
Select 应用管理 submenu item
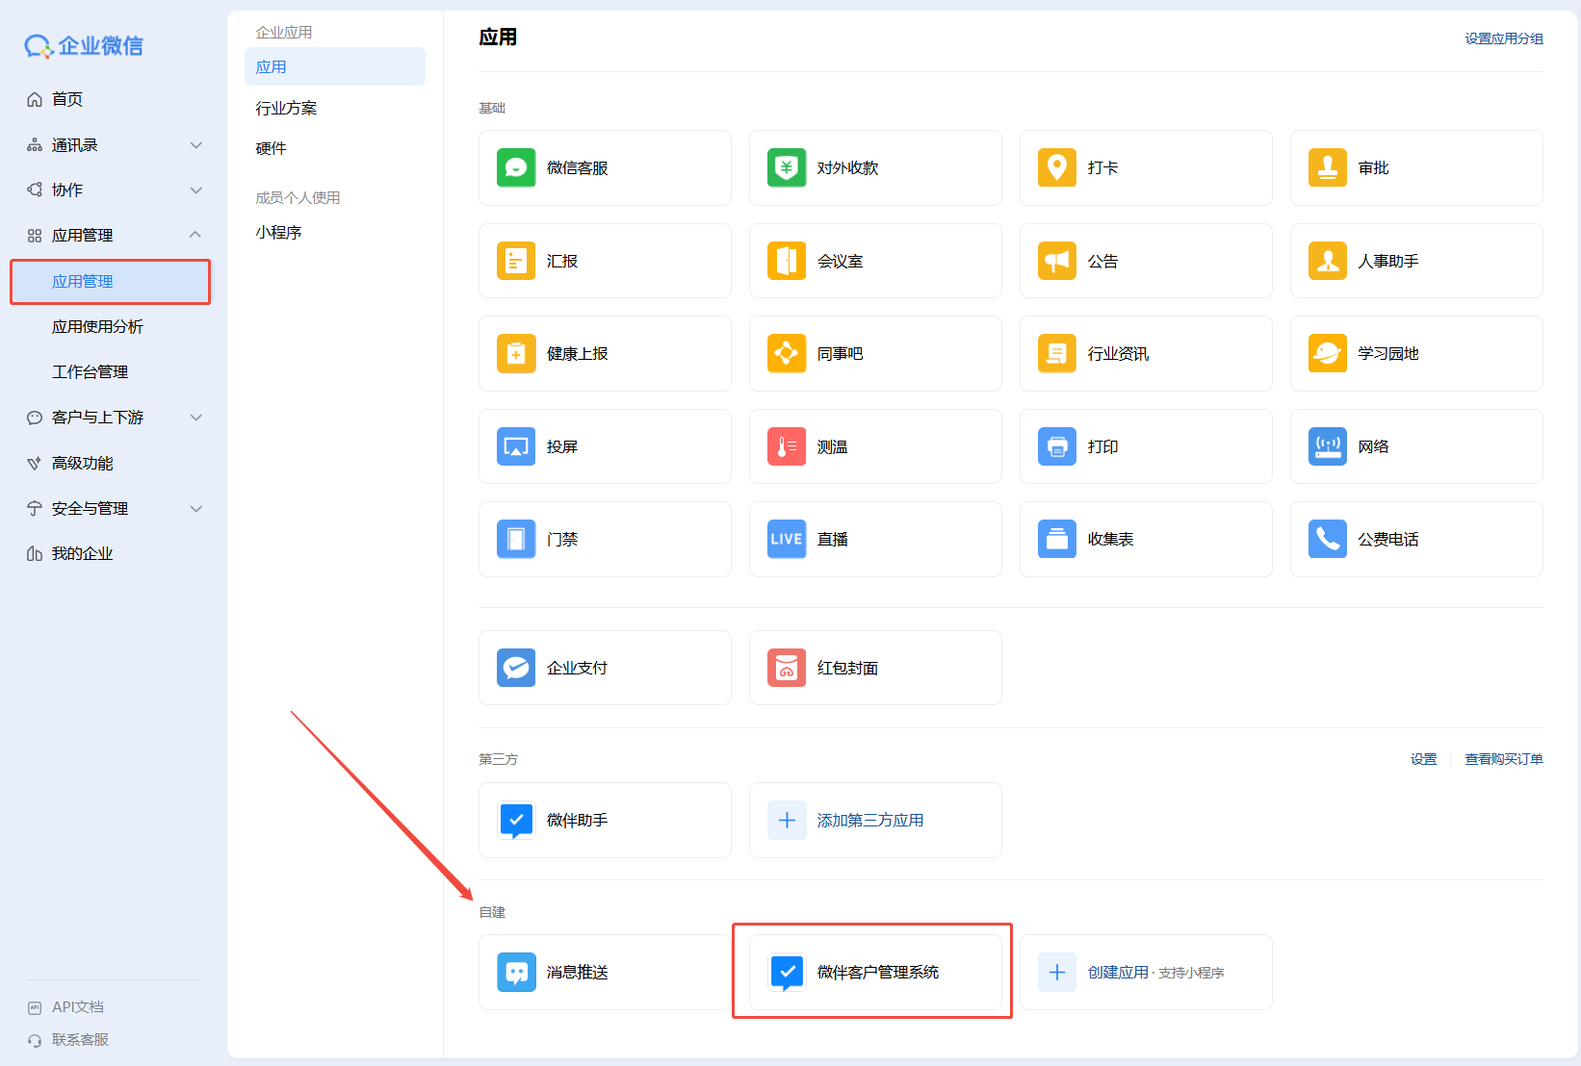110,282
